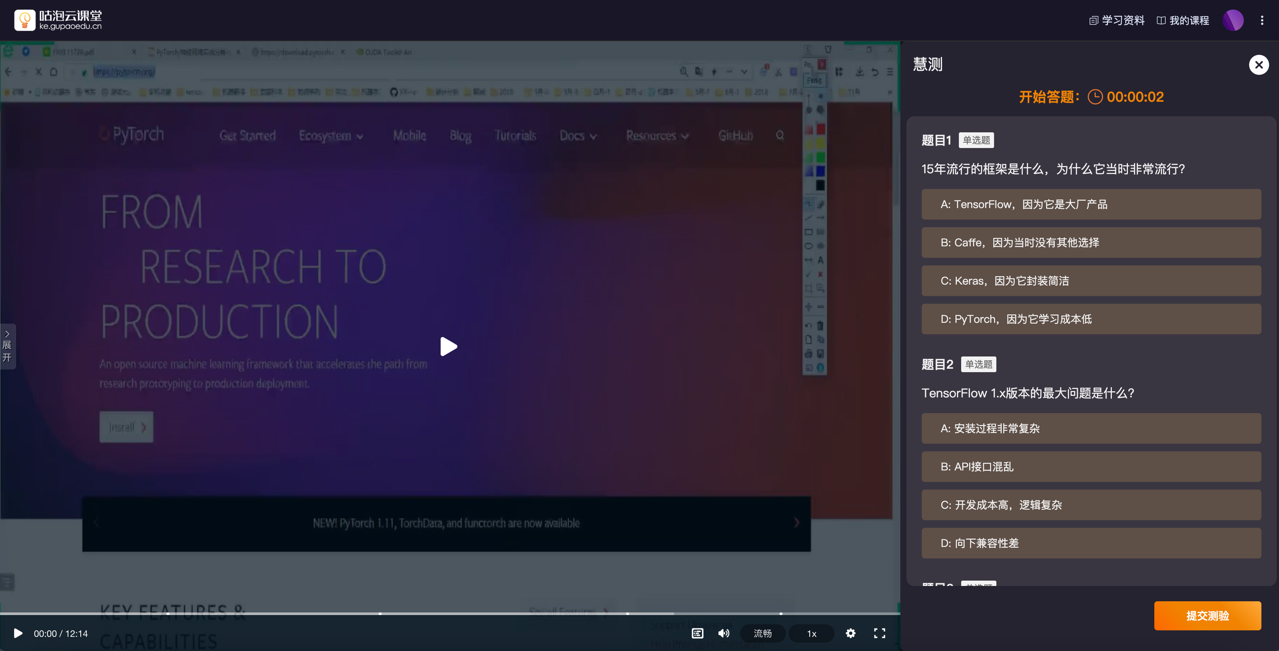Click Tutorials in the PyTorch nav

(x=515, y=135)
